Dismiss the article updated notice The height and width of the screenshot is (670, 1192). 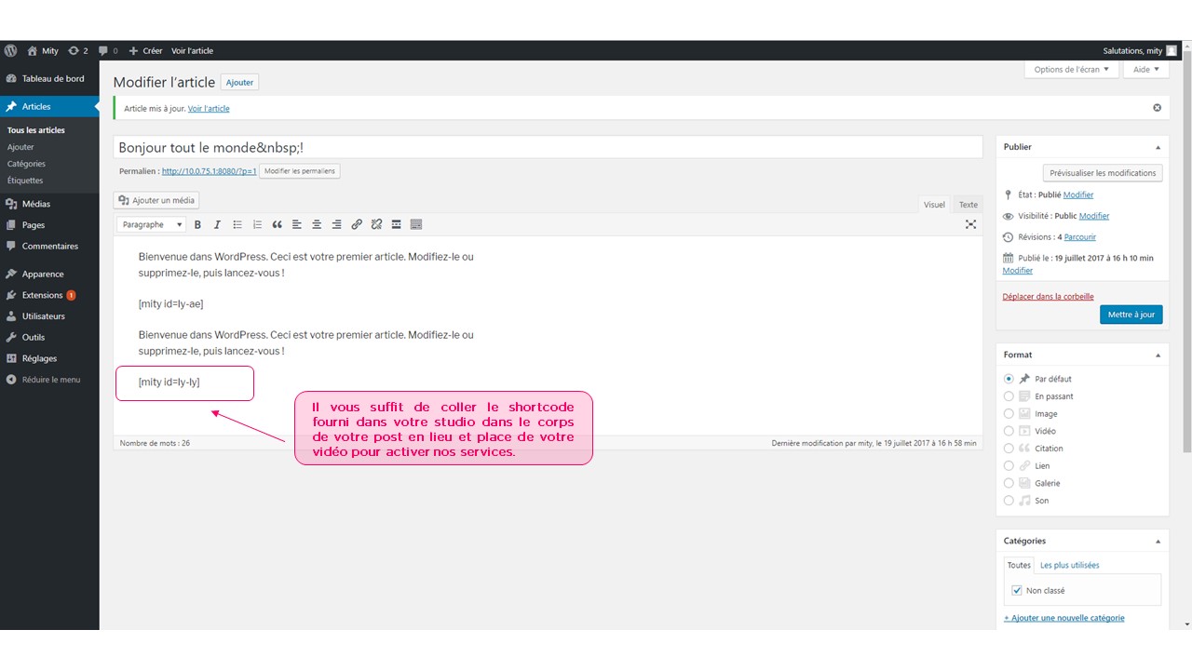coord(1158,108)
